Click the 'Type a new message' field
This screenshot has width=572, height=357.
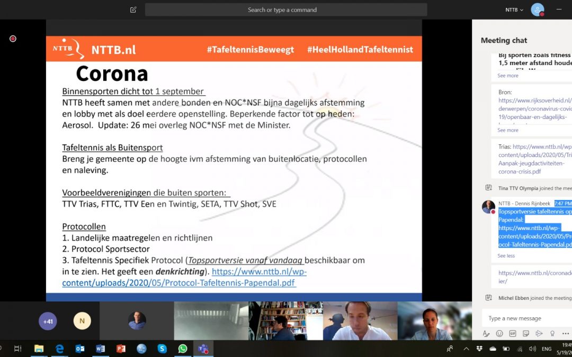point(527,318)
